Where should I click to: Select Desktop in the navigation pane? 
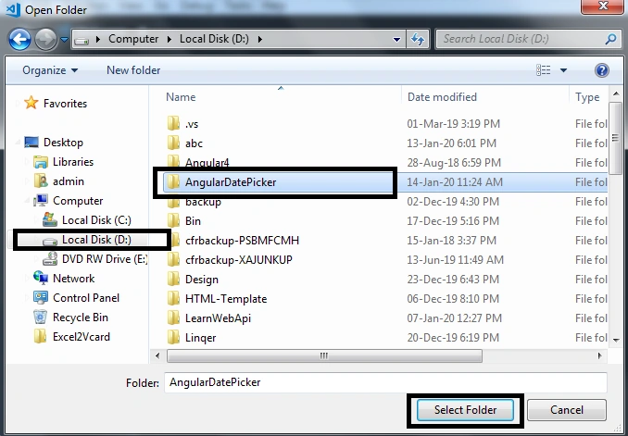coord(63,143)
